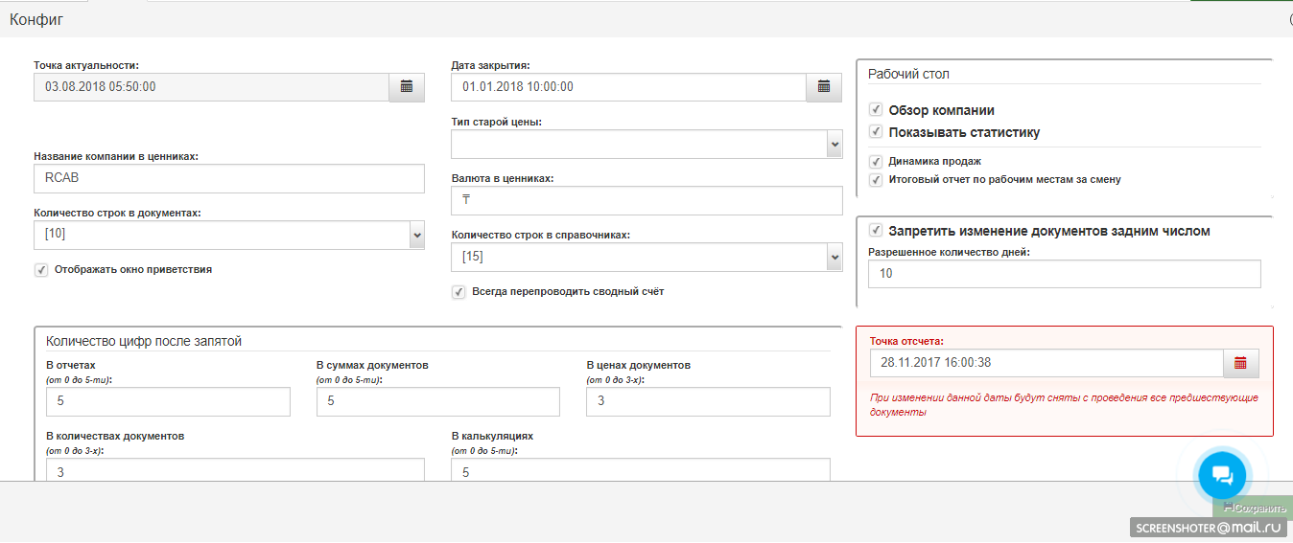Click Валюта в ценниках input field
Viewport: 1293px width, 543px height.
[646, 200]
